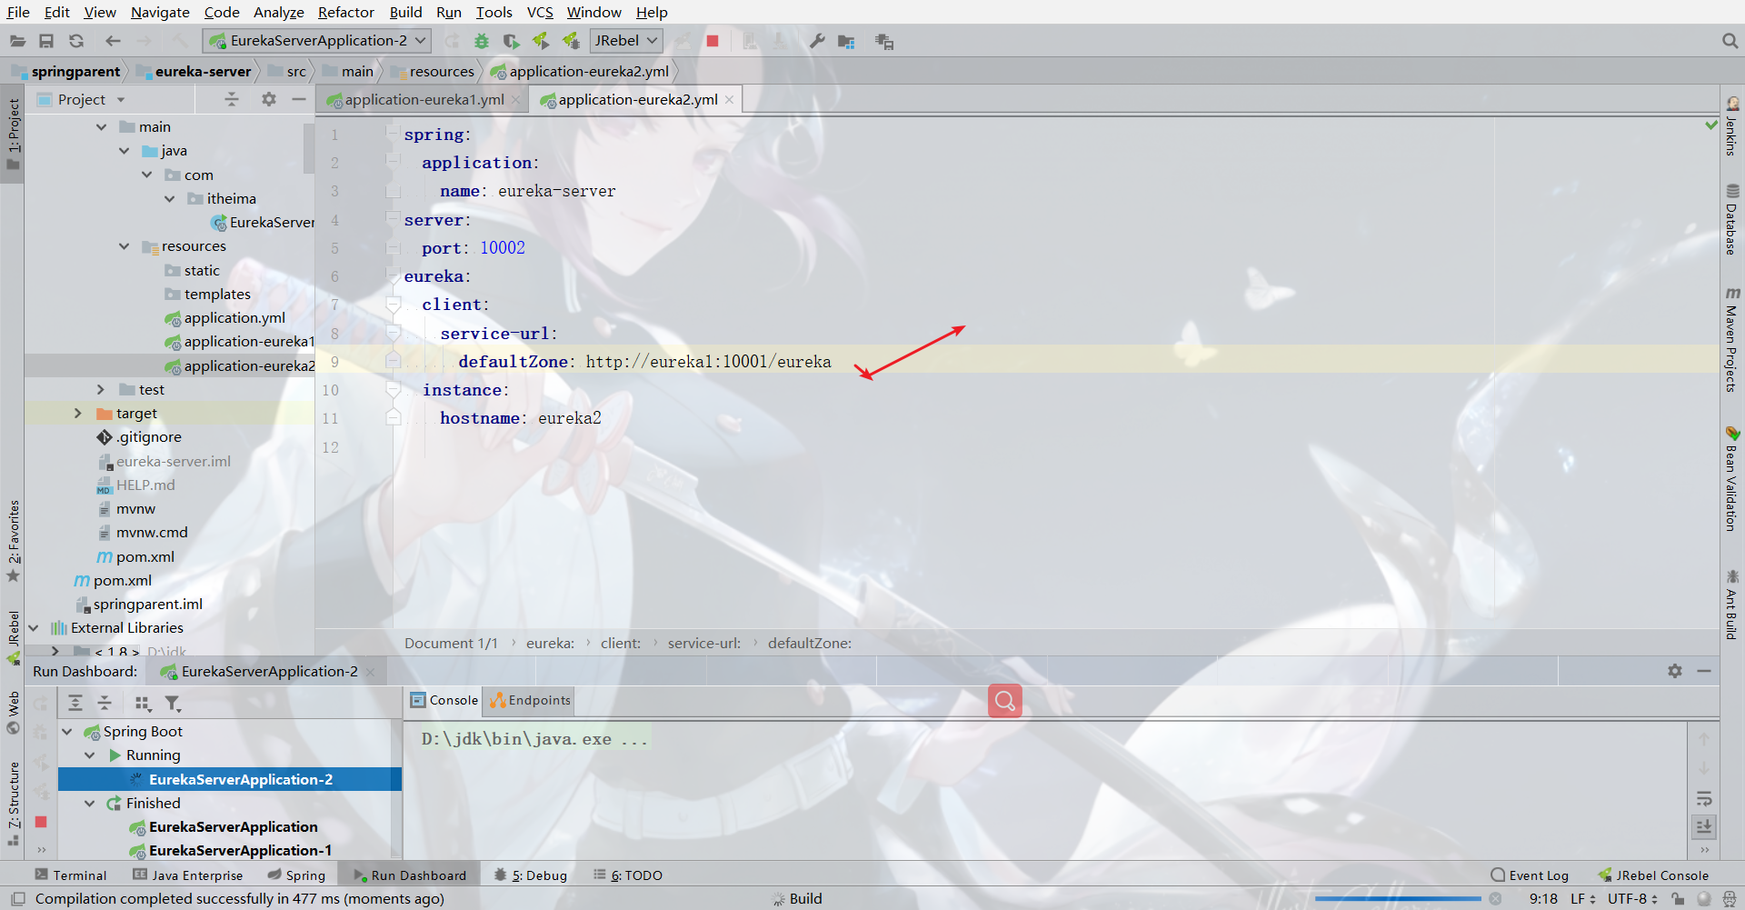The image size is (1745, 910).
Task: Collapse the resources folder node
Action: [124, 246]
